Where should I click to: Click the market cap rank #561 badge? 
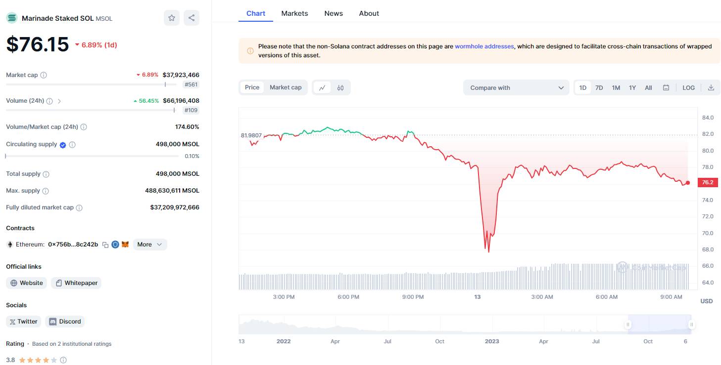191,84
